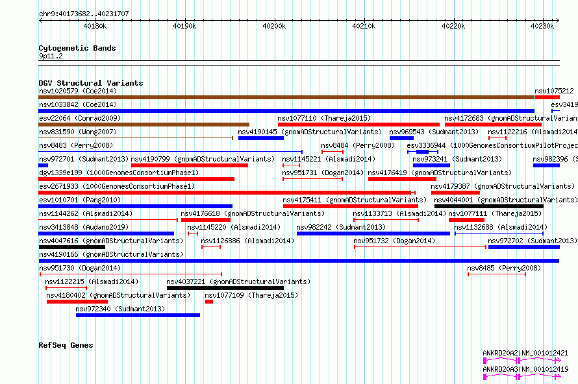Click the nsv972702 (Sudmant2013) label
The width and height of the screenshot is (578, 384).
533,241
